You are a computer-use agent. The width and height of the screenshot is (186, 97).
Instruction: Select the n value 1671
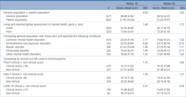[109, 16]
